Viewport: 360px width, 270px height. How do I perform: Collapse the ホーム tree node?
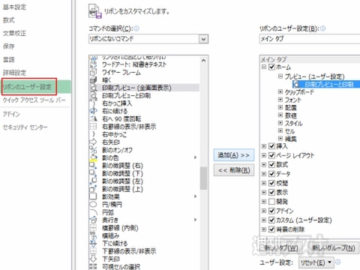point(264,67)
